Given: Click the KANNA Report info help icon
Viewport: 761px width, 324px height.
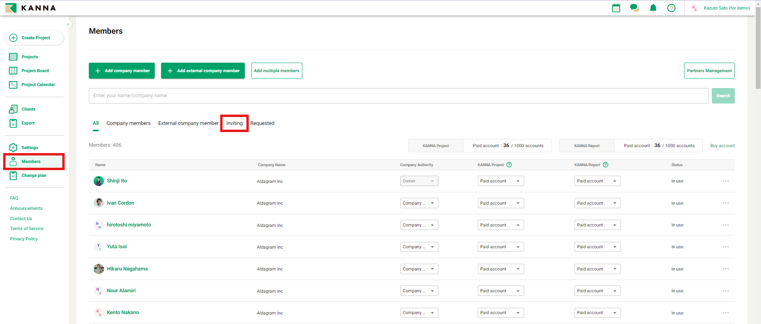Looking at the screenshot, I should 605,165.
